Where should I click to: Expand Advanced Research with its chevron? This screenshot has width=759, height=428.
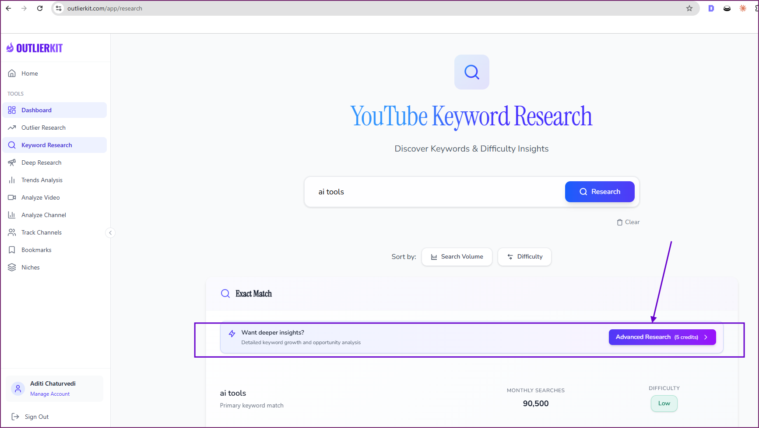[706, 337]
